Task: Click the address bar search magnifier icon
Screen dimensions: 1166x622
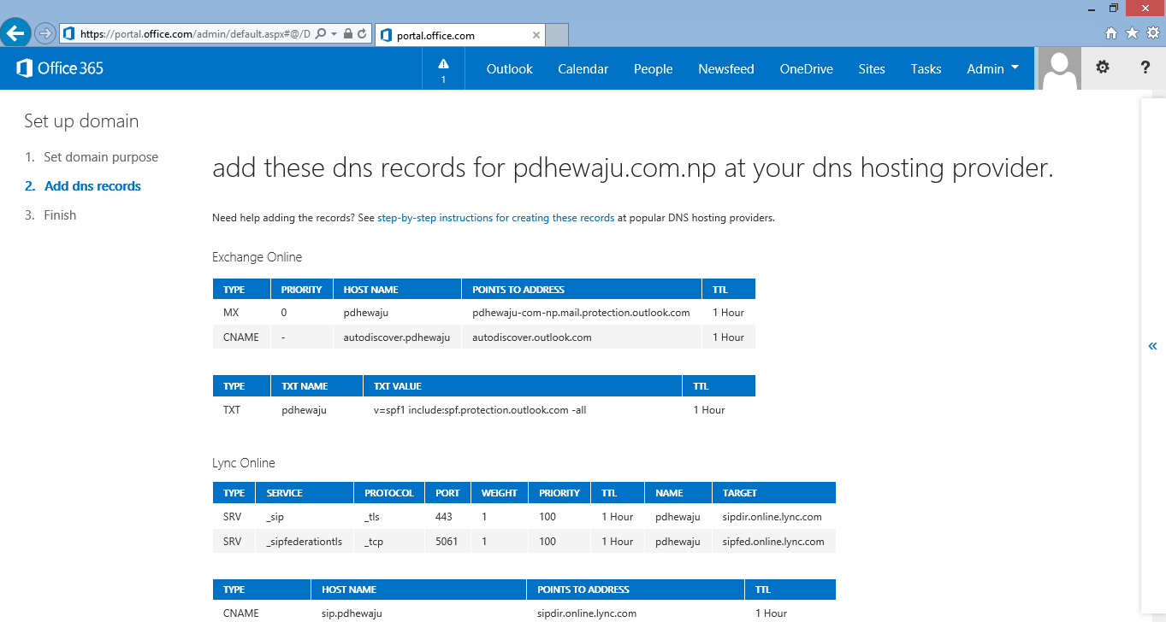Action: 321,34
